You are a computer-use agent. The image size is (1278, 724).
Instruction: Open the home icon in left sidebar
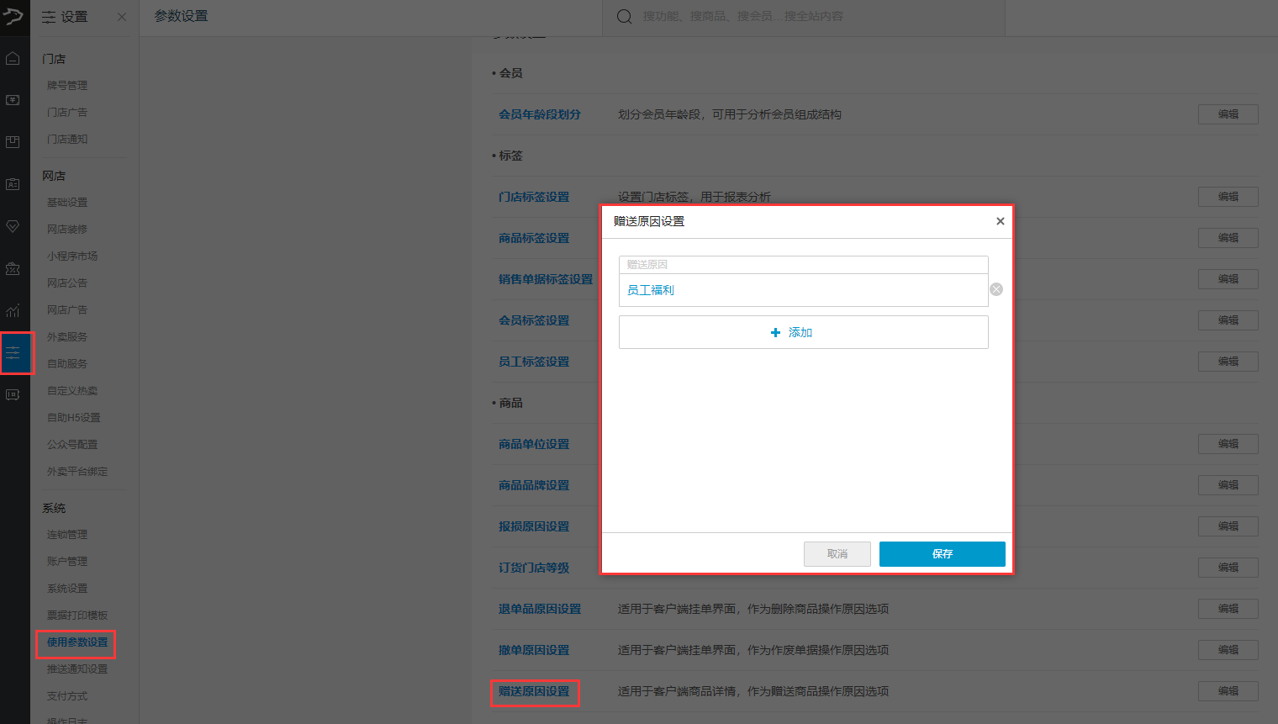click(13, 59)
